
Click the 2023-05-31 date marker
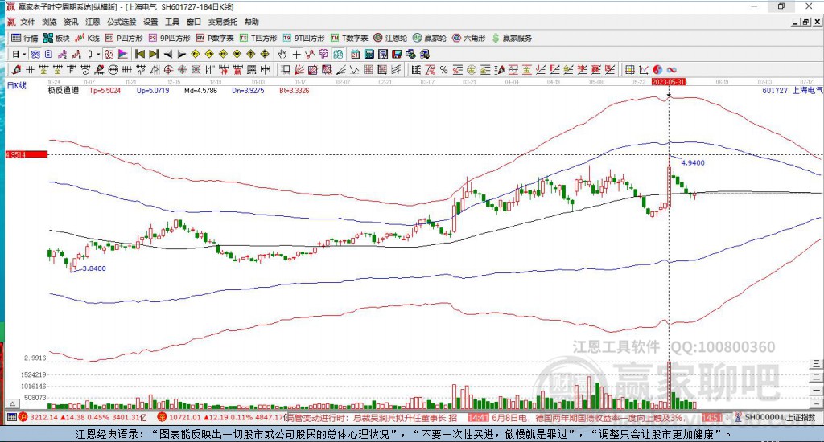(x=669, y=82)
